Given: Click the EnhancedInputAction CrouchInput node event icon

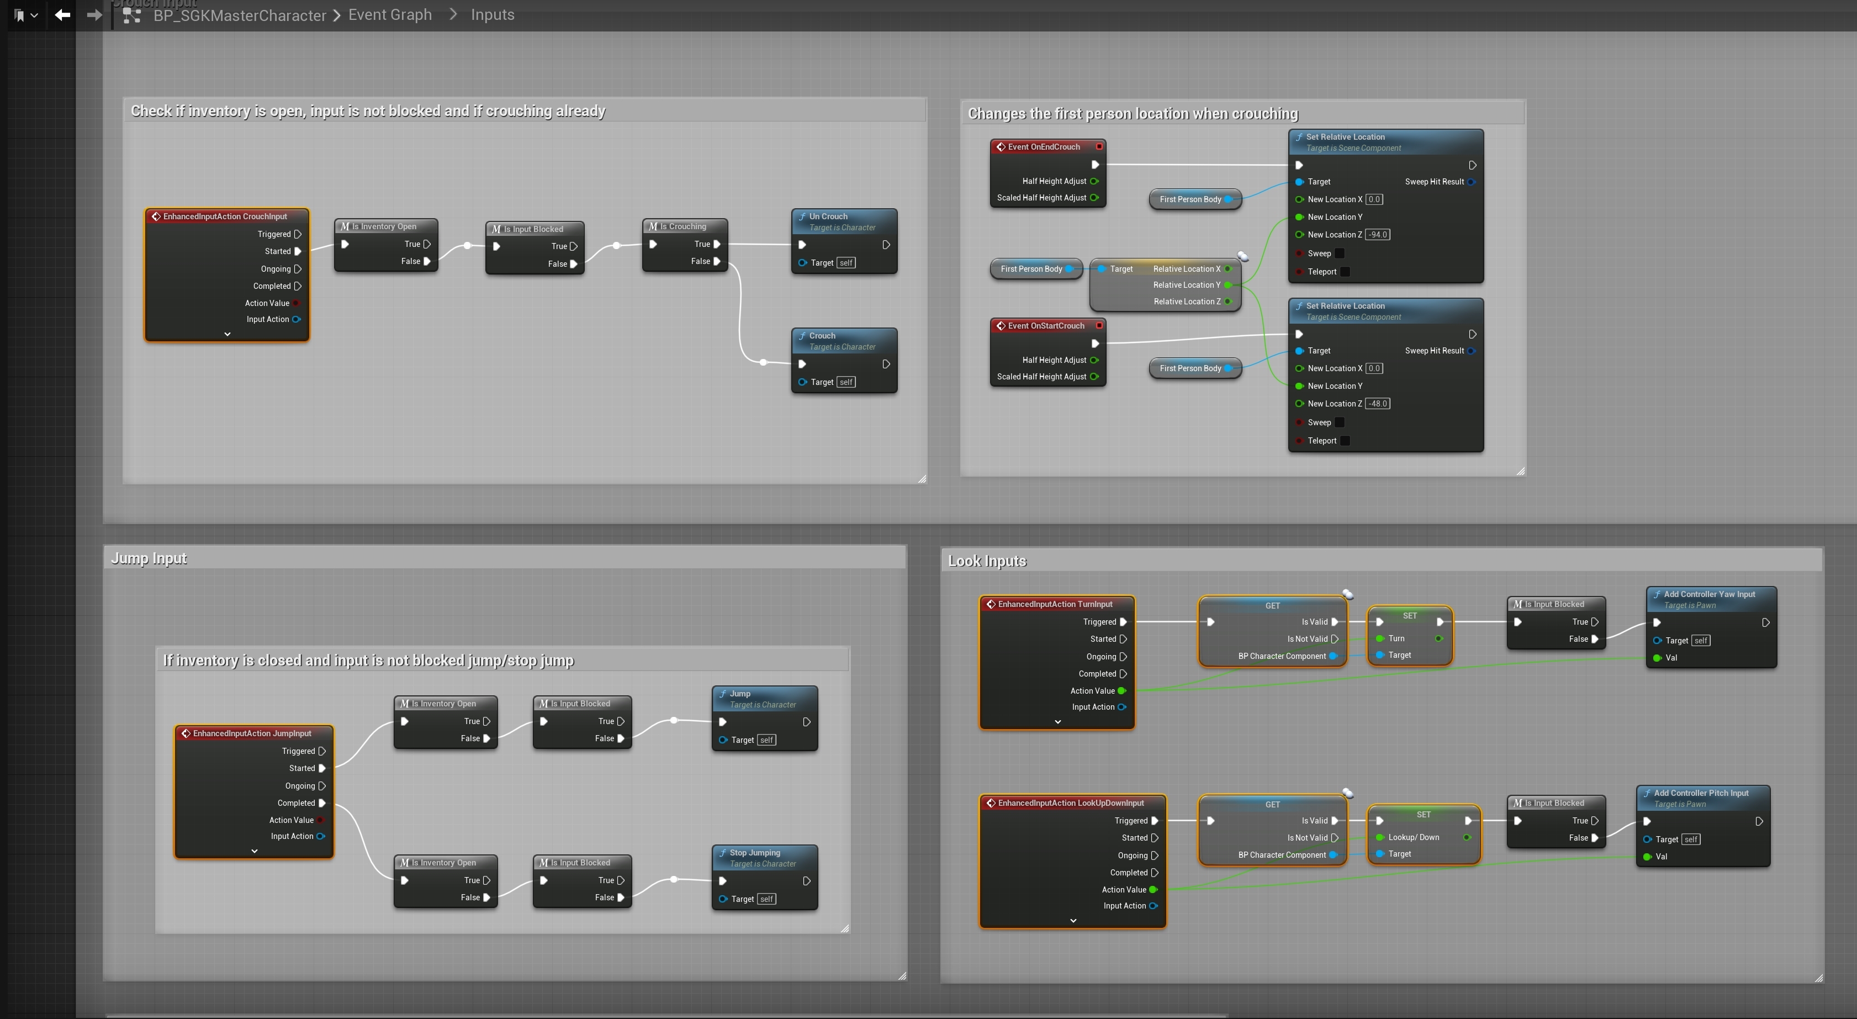Looking at the screenshot, I should point(156,217).
